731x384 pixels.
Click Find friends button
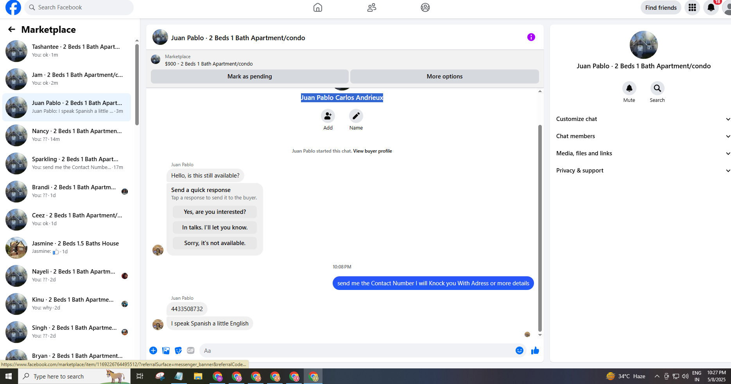[x=661, y=7]
